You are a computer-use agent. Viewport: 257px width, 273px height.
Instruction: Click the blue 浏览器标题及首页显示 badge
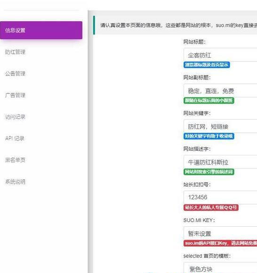click(207, 65)
